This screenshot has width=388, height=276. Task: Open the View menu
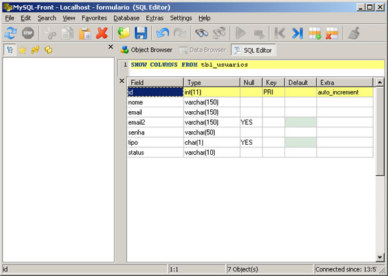coord(69,18)
